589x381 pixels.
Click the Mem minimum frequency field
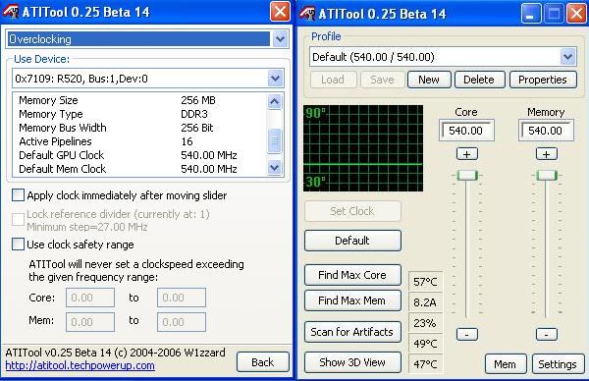90,322
